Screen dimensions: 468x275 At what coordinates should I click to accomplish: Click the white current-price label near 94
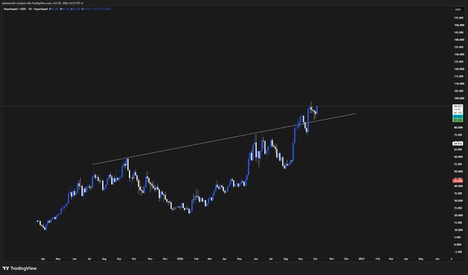[458, 107]
